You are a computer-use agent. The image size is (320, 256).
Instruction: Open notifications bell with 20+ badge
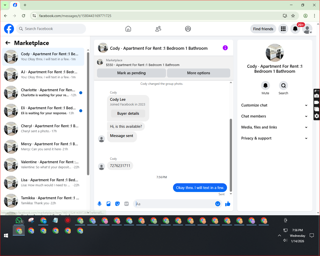[295, 29]
